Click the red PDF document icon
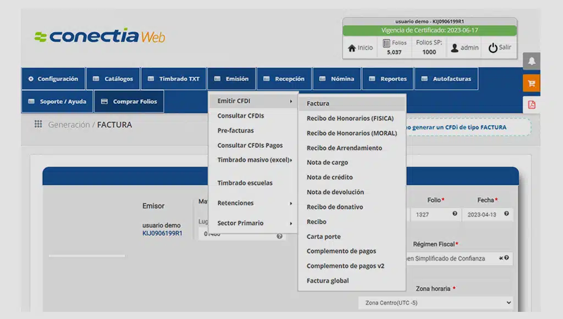The height and width of the screenshot is (319, 563). (531, 104)
